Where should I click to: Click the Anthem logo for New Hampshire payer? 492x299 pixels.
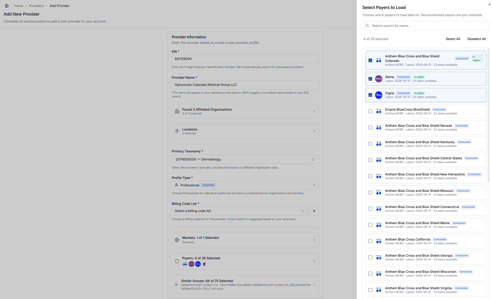tap(379, 176)
